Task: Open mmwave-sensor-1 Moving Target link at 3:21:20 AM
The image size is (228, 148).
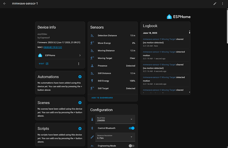Action: click(159, 39)
